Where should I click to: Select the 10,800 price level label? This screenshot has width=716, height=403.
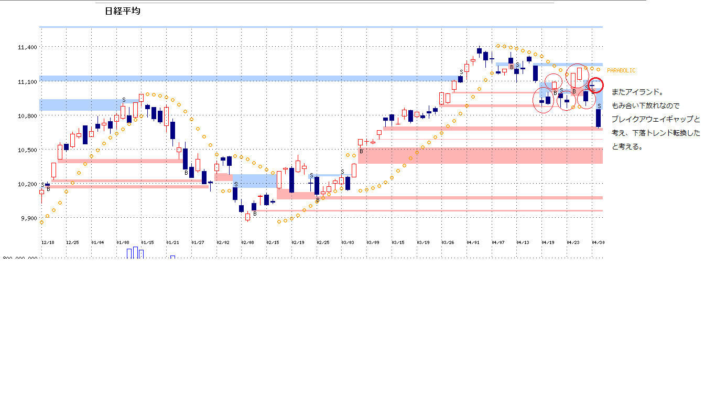tap(27, 116)
